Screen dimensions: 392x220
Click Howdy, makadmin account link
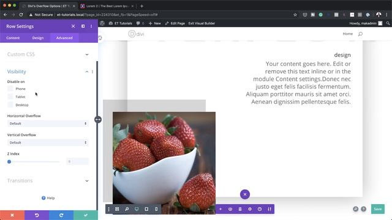366,23
